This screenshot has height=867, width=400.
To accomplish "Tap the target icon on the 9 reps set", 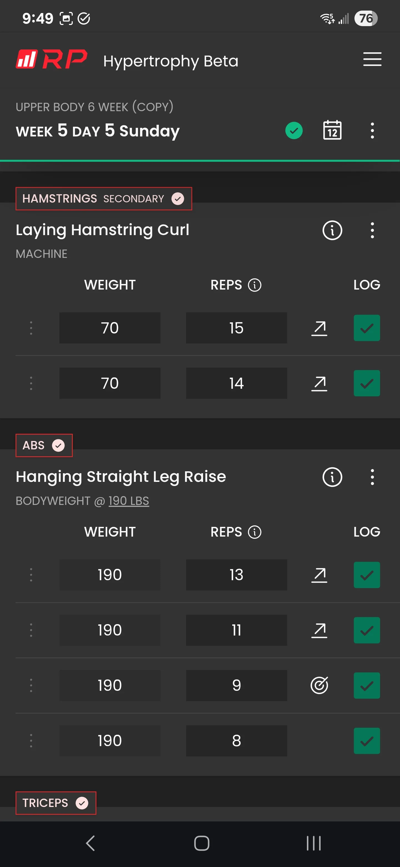I will pyautogui.click(x=319, y=685).
